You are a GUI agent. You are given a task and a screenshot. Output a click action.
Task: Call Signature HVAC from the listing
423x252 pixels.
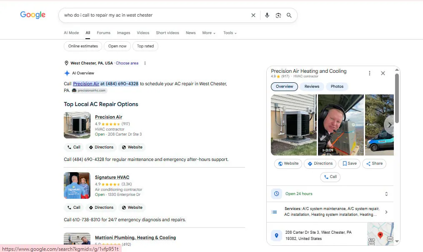coord(74,208)
